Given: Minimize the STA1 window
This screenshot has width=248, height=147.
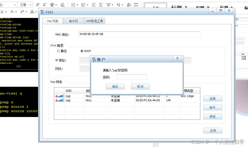Looking at the screenshot, I should click(x=212, y=11).
